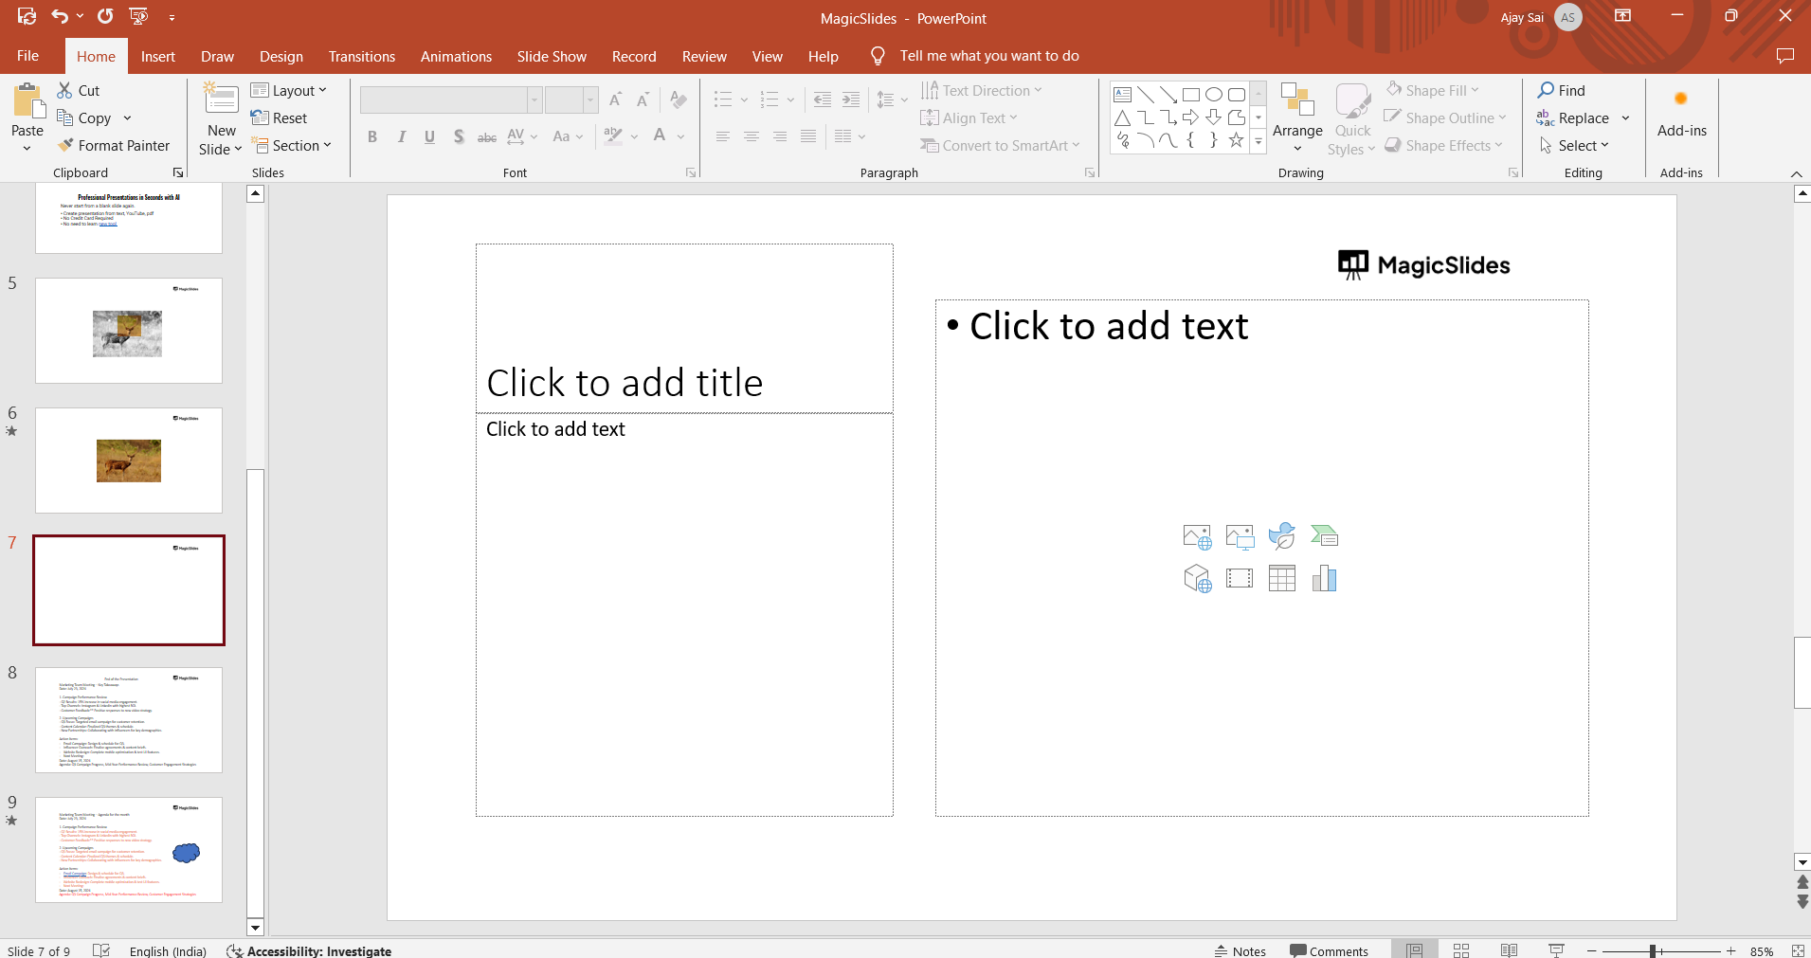1811x958 pixels.
Task: Click the Reset slide button
Action: pos(280,118)
